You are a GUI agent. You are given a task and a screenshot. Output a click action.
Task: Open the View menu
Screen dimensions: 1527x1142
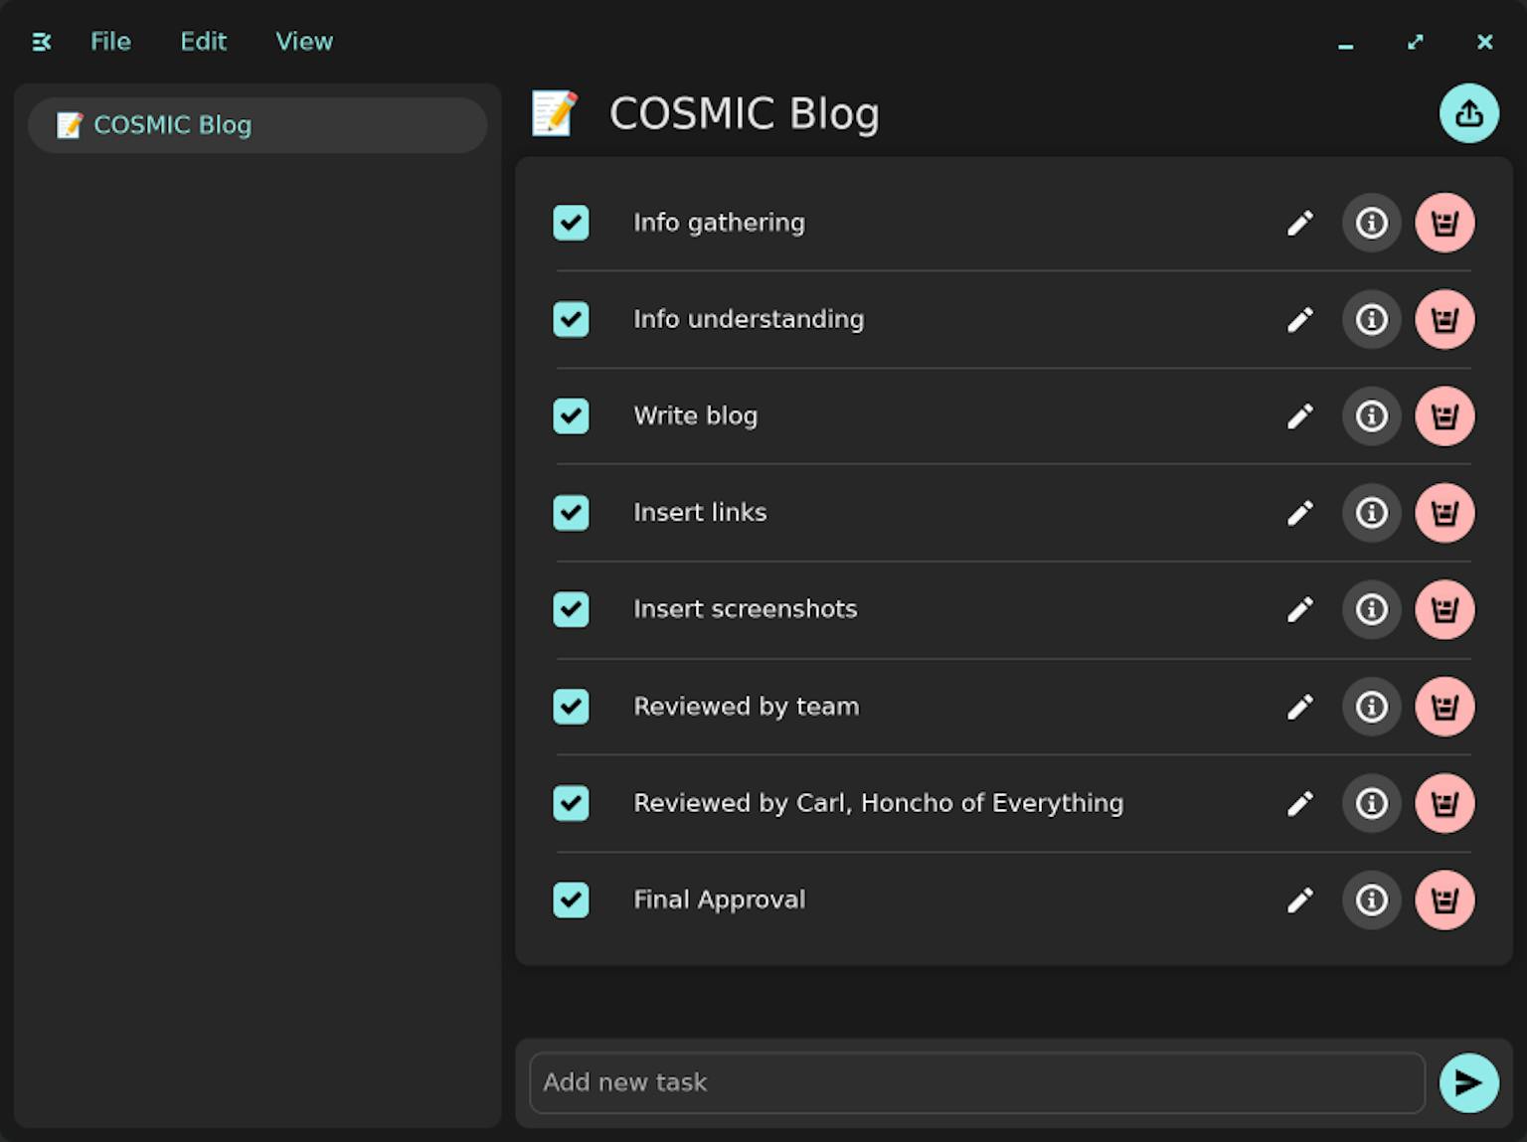[x=303, y=42]
